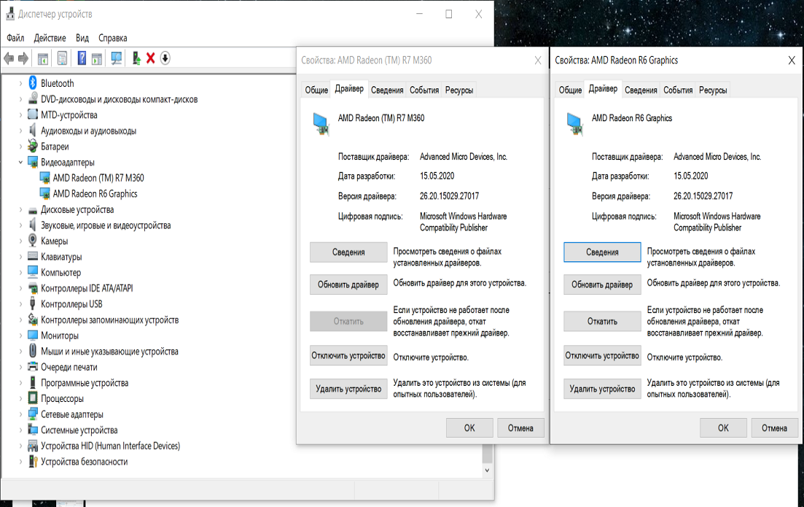This screenshot has height=507, width=804.
Task: Click Обновить драйвер in R6 Graphics dialog
Action: click(602, 285)
